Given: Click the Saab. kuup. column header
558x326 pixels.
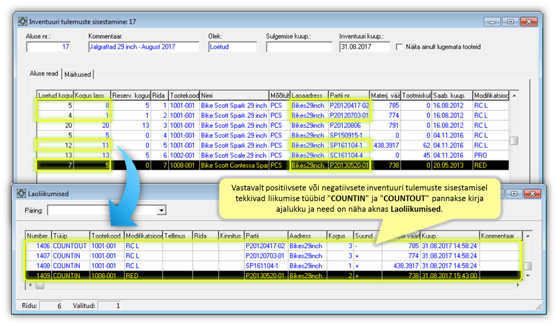Looking at the screenshot, I should tap(452, 96).
